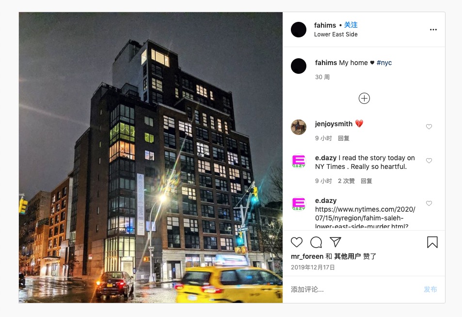Open fahims profile avatar in header

299,30
